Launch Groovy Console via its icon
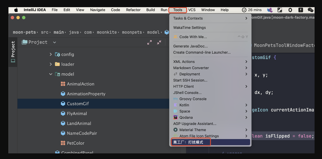The height and width of the screenshot is (159, 322). [175, 99]
